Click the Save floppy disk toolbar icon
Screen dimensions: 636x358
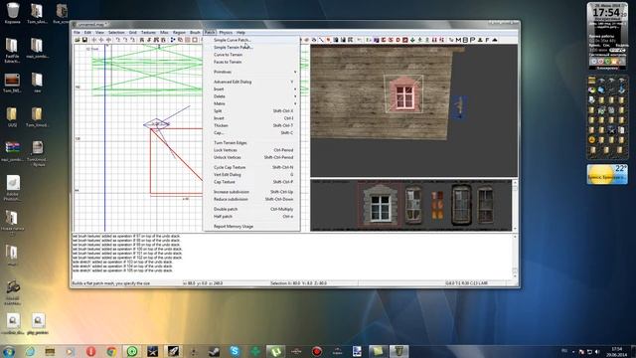tap(84, 40)
